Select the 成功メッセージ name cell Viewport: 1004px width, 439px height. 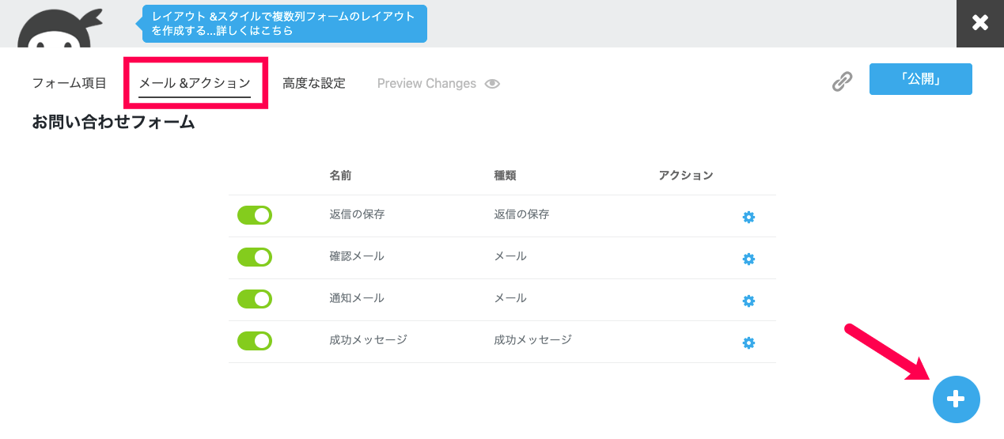pos(369,340)
